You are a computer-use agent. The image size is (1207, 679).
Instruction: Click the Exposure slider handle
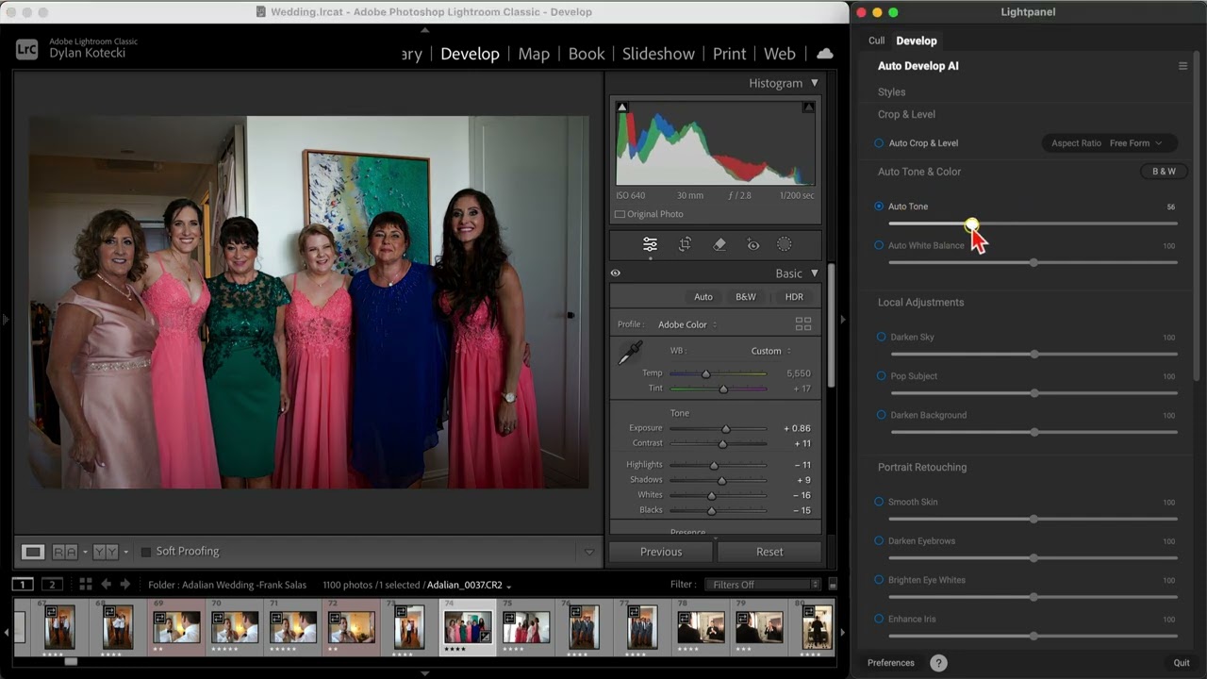tap(725, 429)
